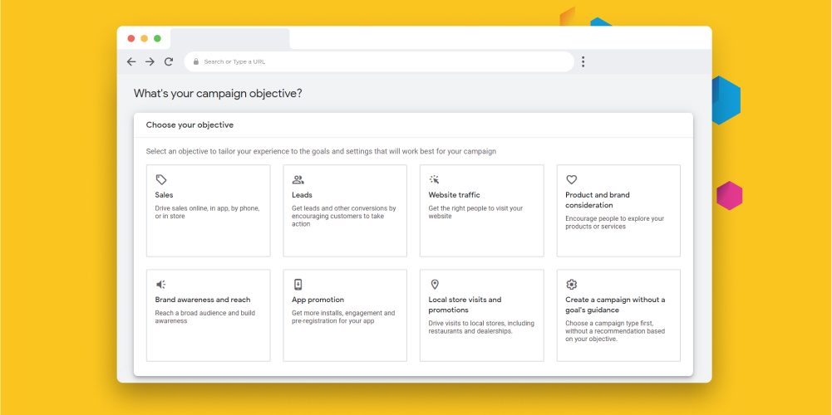Image resolution: width=832 pixels, height=415 pixels.
Task: Open the browser three-dot menu
Action: [583, 61]
